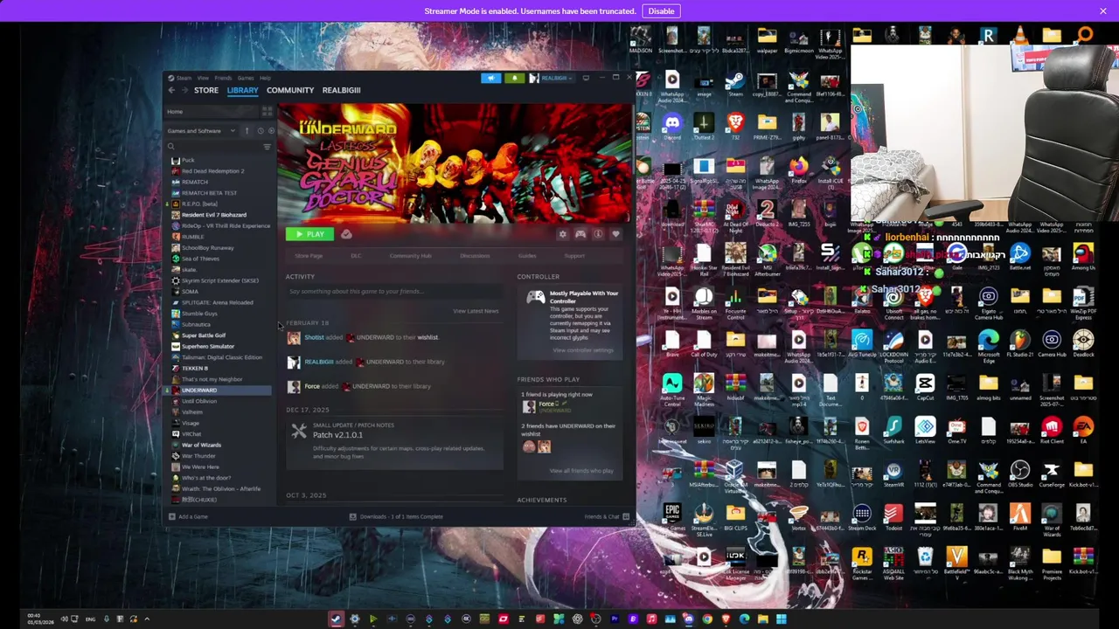Open Steam notifications bell icon
Screen dimensions: 1119x629
click(x=514, y=78)
